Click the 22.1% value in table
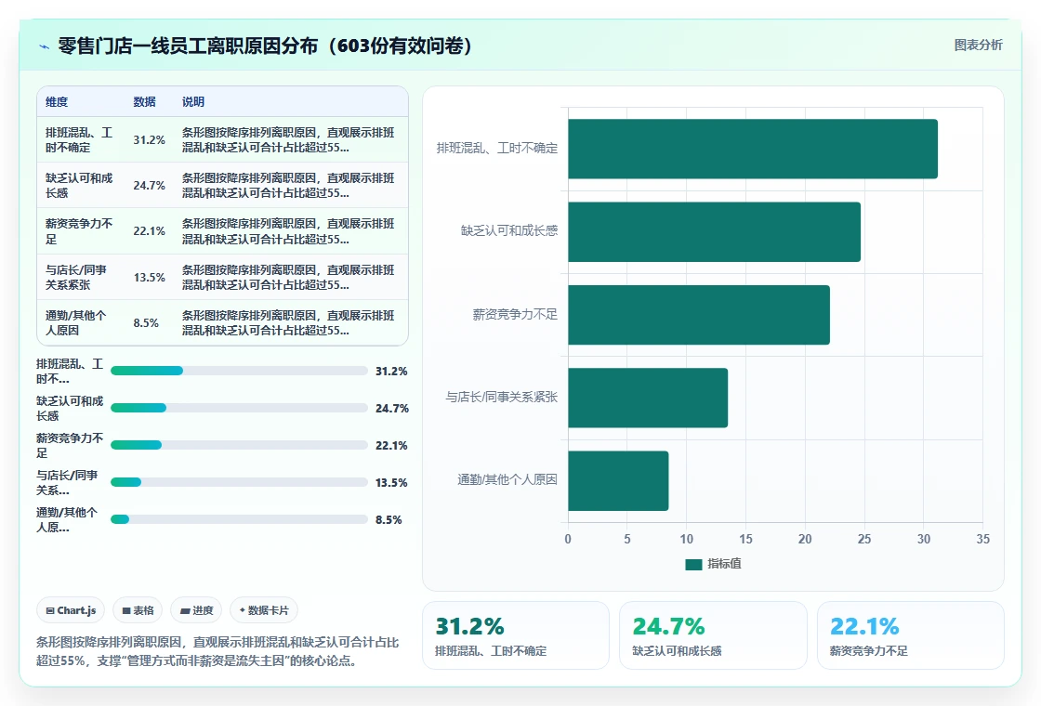 [x=149, y=231]
